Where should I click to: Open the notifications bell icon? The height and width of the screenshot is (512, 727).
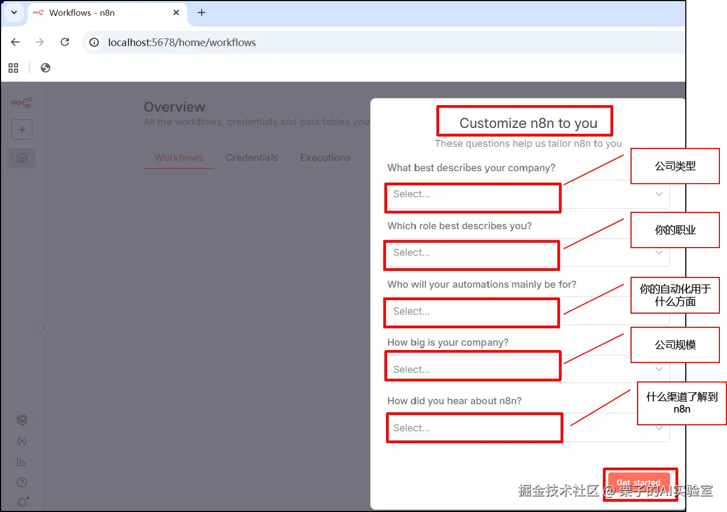[22, 502]
